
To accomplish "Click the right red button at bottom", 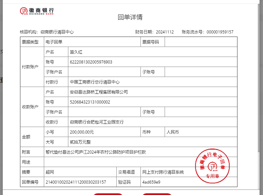I will (x=157, y=194).
